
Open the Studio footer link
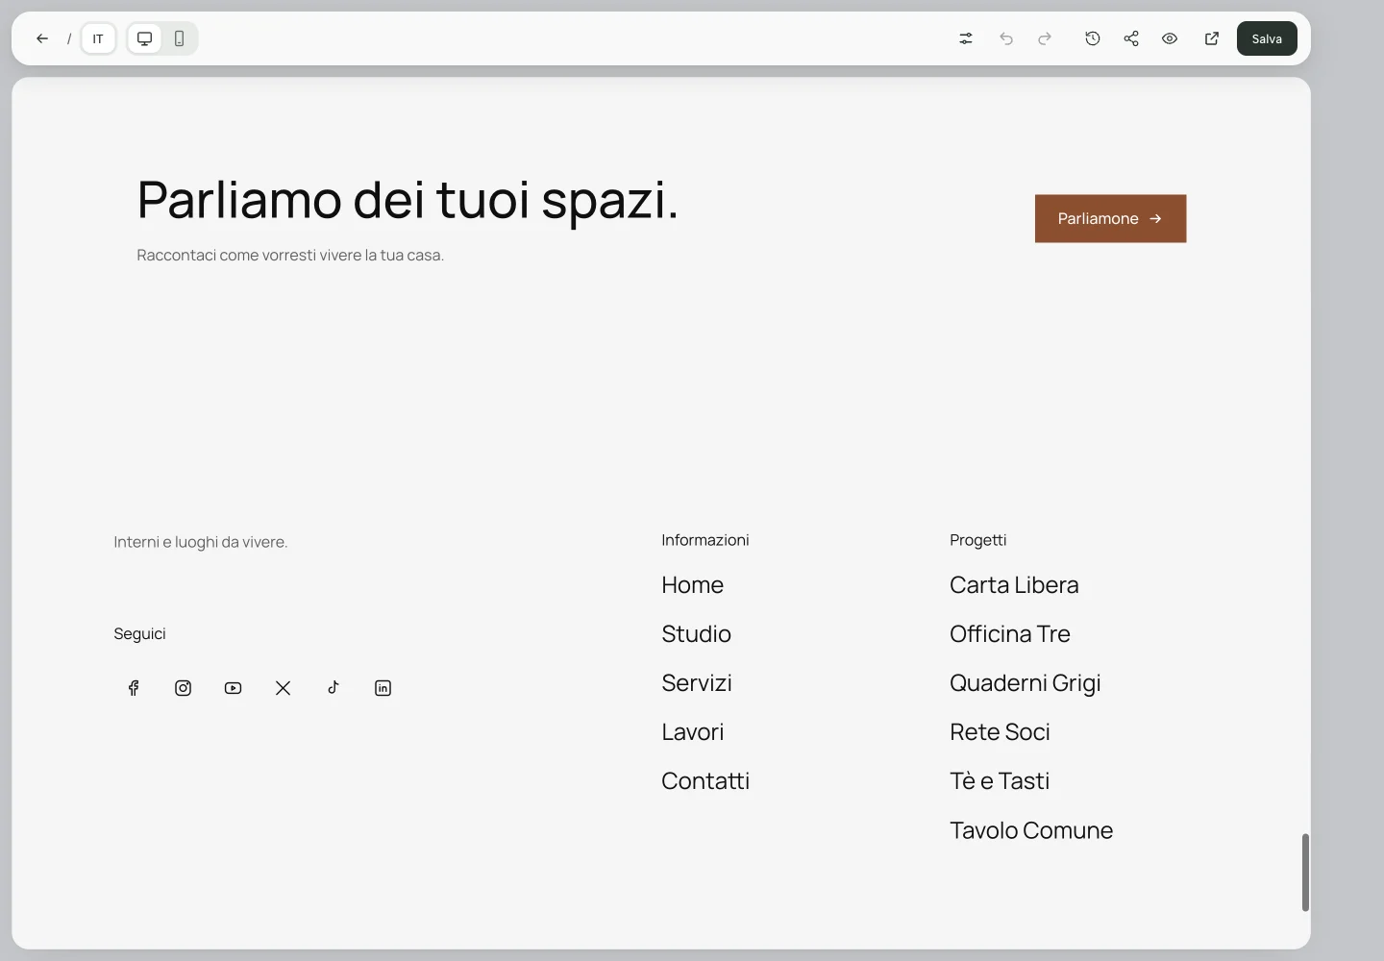pos(696,634)
